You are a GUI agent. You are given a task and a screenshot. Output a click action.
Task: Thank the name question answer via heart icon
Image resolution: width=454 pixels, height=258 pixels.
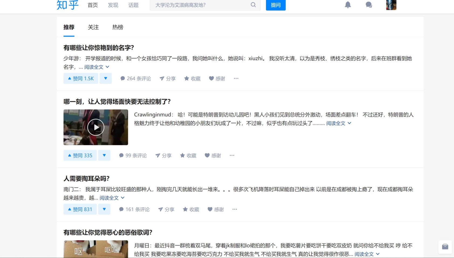click(x=217, y=78)
